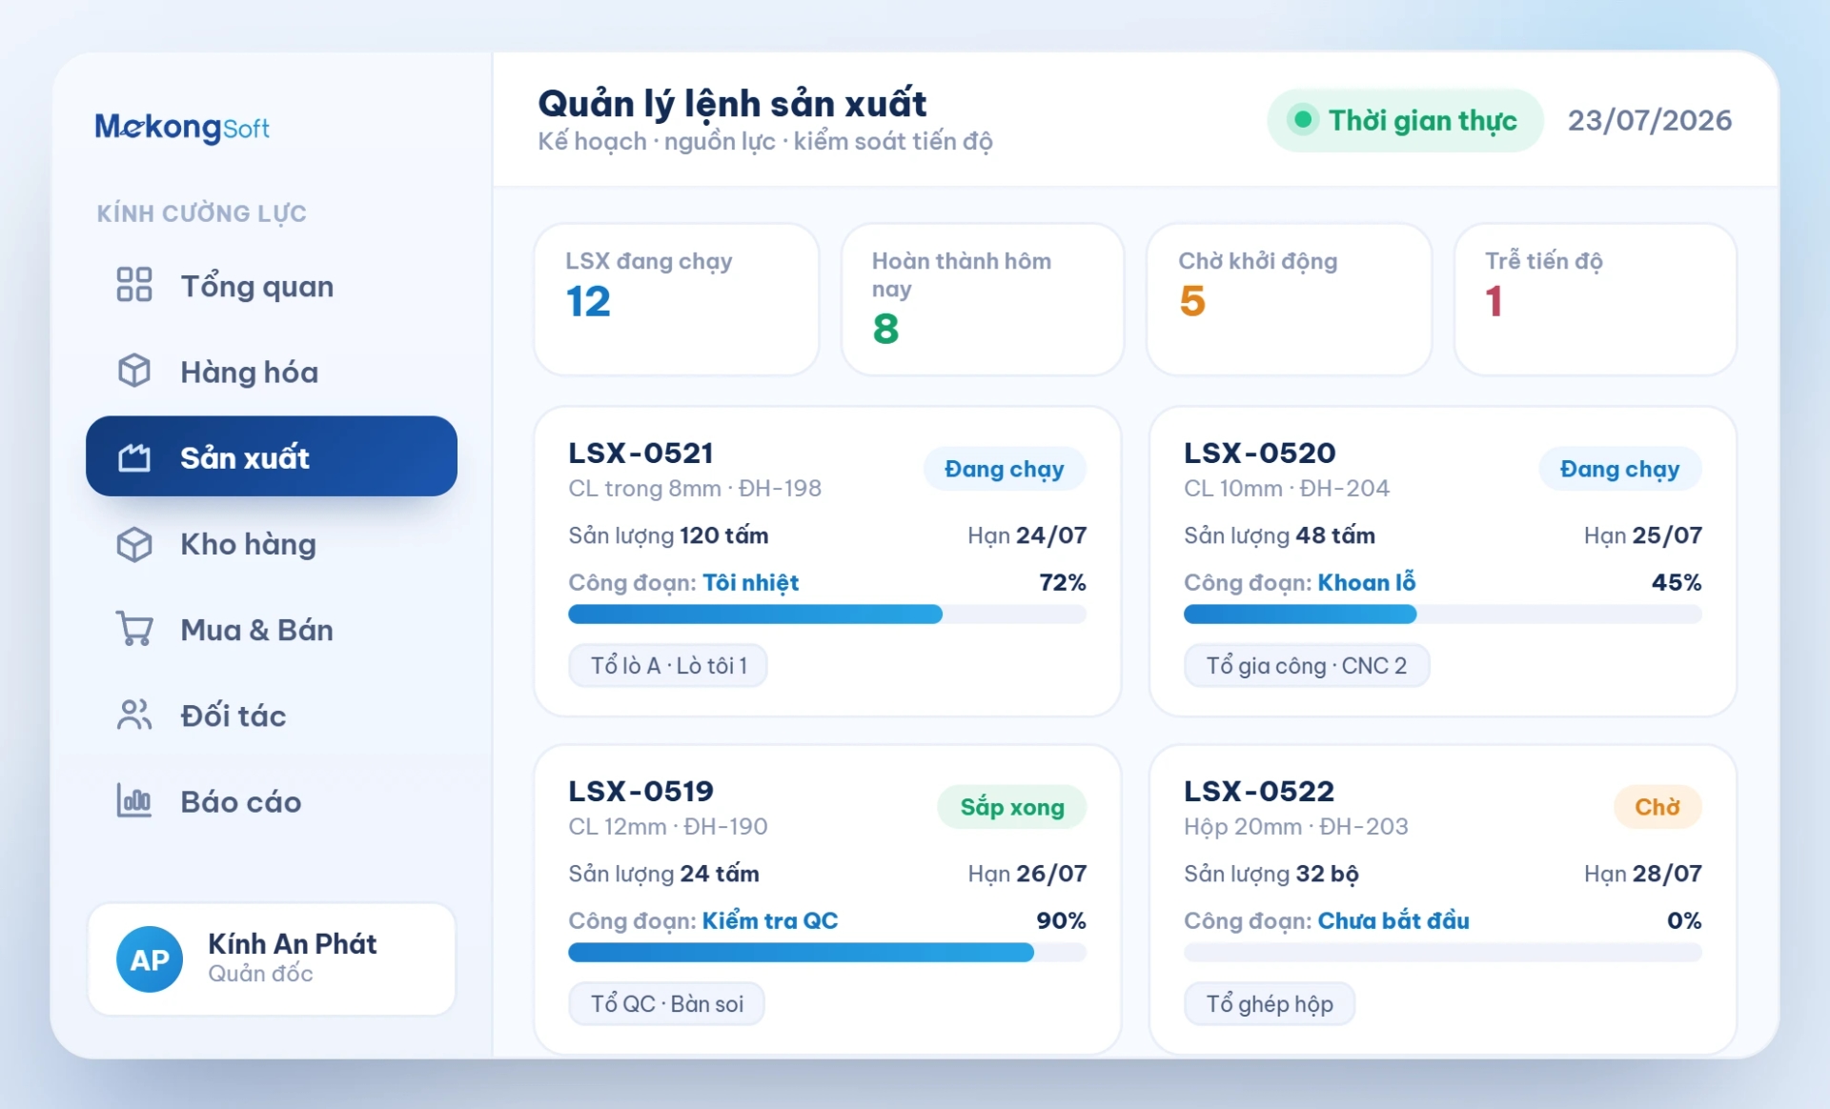Click the Tôi nhiệt stage link

pyautogui.click(x=750, y=582)
